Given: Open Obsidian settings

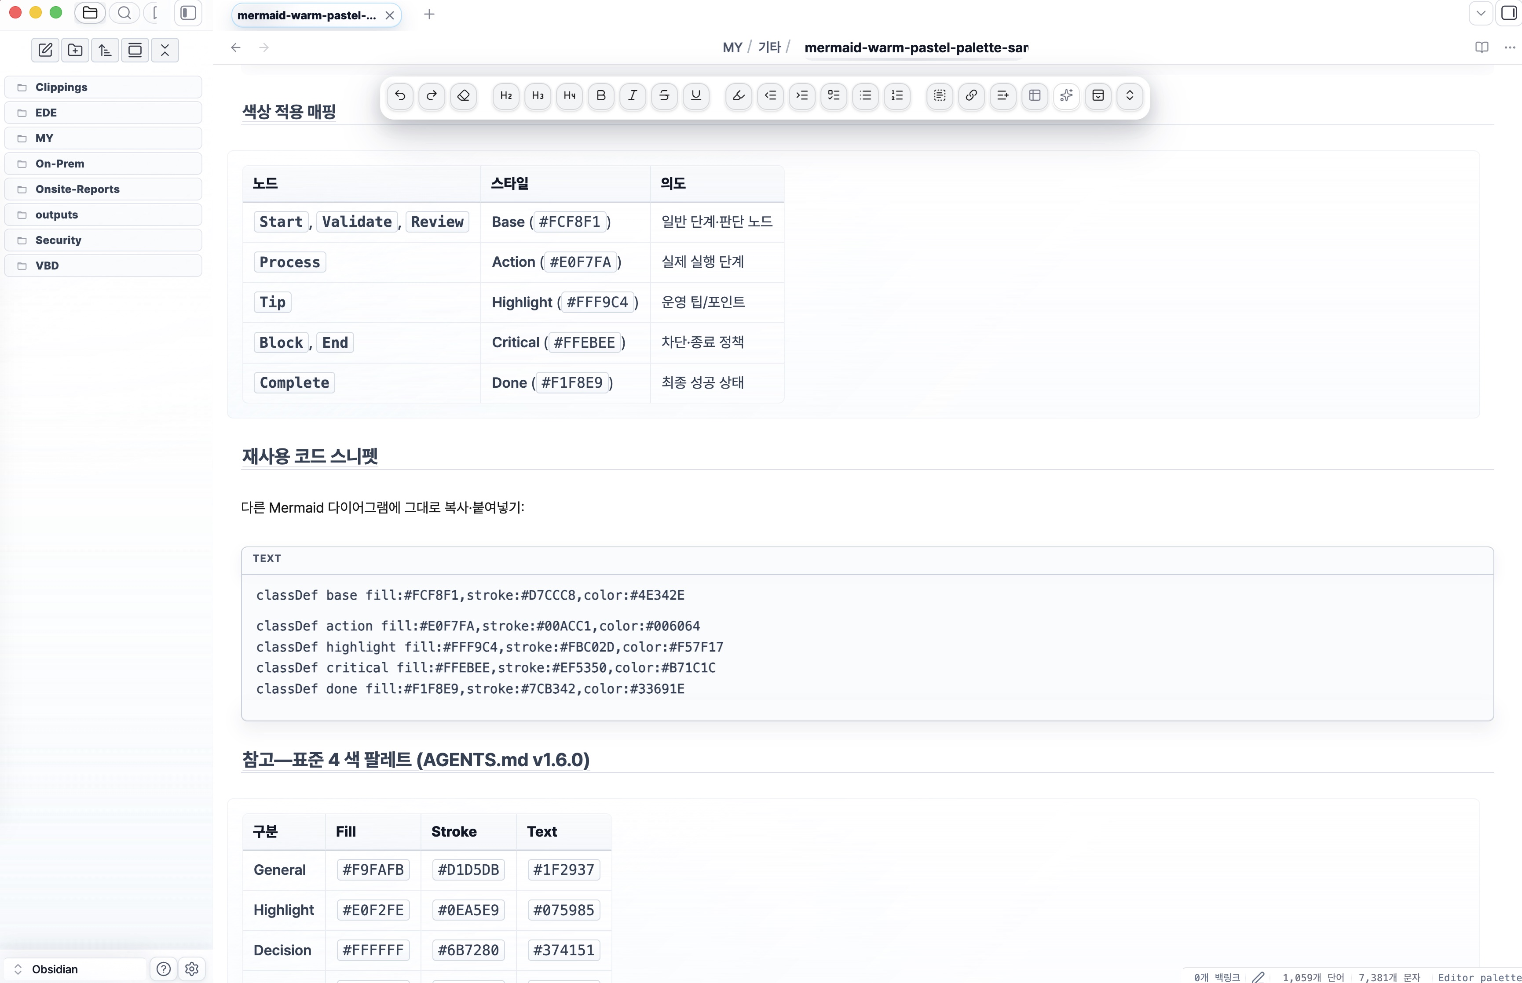Looking at the screenshot, I should [x=192, y=969].
